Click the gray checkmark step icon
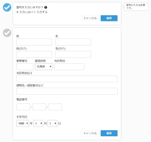Image resolution: width=151 pixels, height=142 pixels. tap(7, 33)
